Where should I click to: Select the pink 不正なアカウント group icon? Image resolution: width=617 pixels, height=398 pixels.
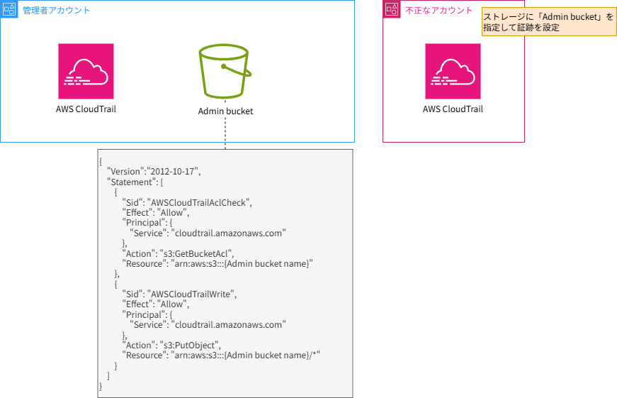(392, 10)
